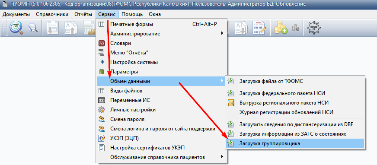Select Загрузка группировщика entry
This screenshot has width=377, height=165.
[295, 143]
